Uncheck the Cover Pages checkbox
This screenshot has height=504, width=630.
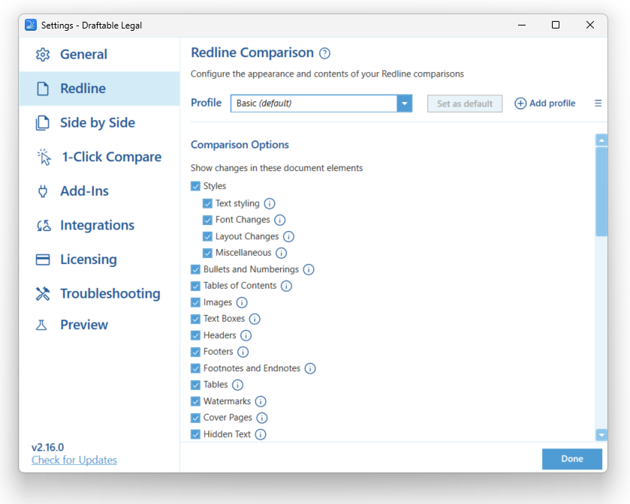(x=196, y=418)
